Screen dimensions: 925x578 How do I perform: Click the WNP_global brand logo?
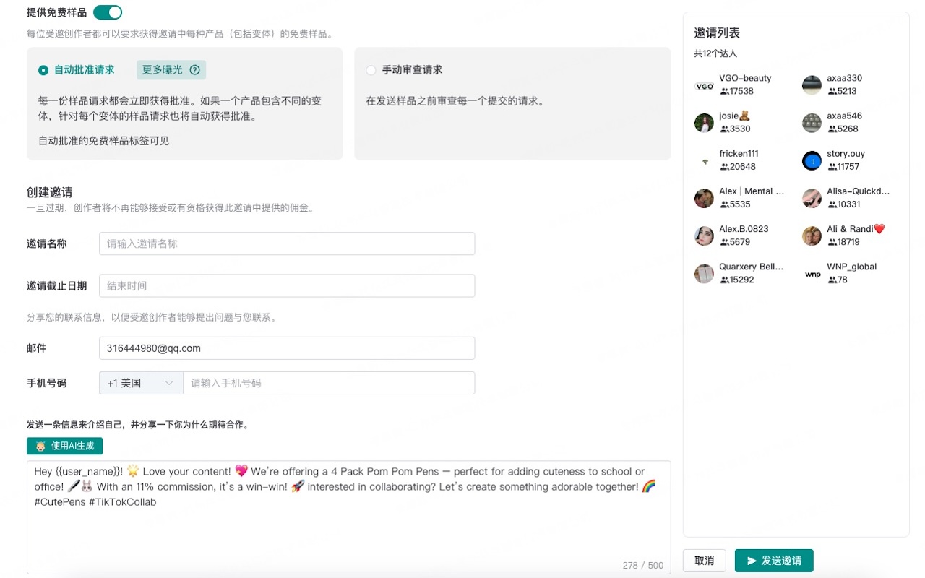click(x=811, y=273)
